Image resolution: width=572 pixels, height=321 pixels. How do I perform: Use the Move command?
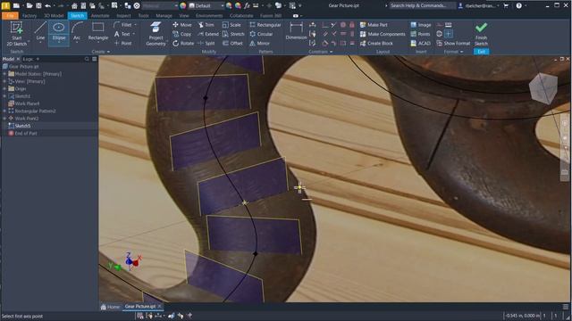pyautogui.click(x=182, y=25)
